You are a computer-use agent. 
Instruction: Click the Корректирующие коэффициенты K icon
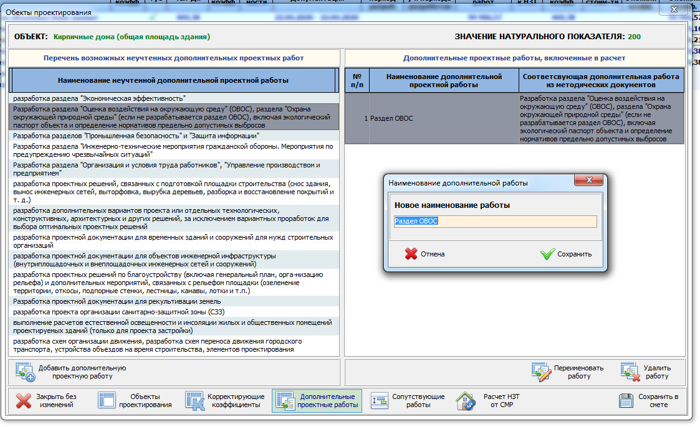(x=194, y=400)
